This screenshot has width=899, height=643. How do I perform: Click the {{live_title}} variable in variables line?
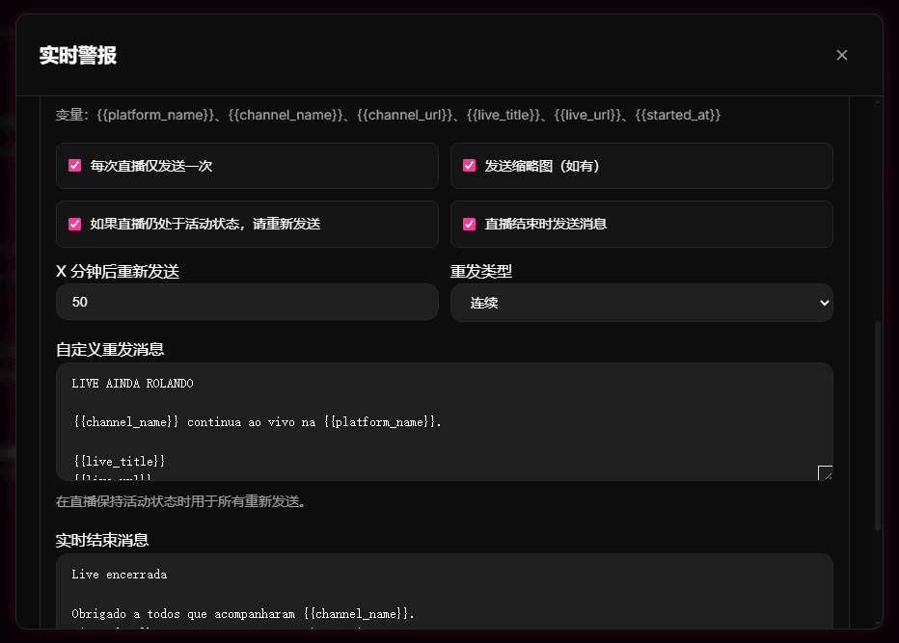503,115
